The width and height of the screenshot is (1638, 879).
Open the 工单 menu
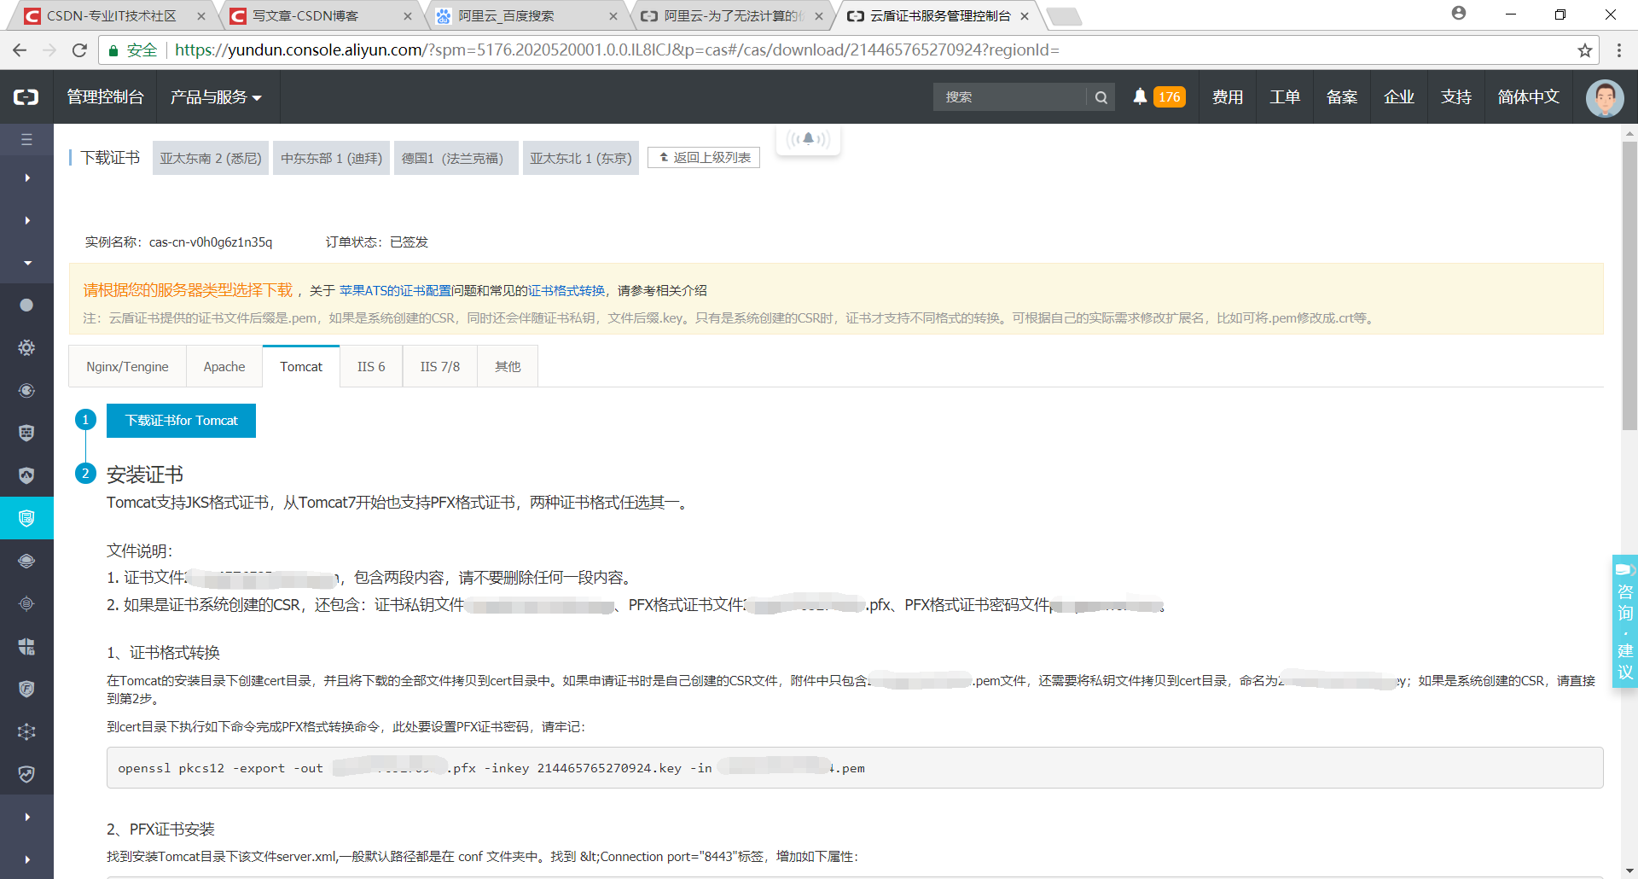(1285, 97)
